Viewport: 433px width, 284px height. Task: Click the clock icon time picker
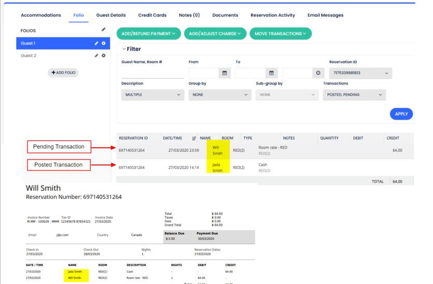coord(318,73)
